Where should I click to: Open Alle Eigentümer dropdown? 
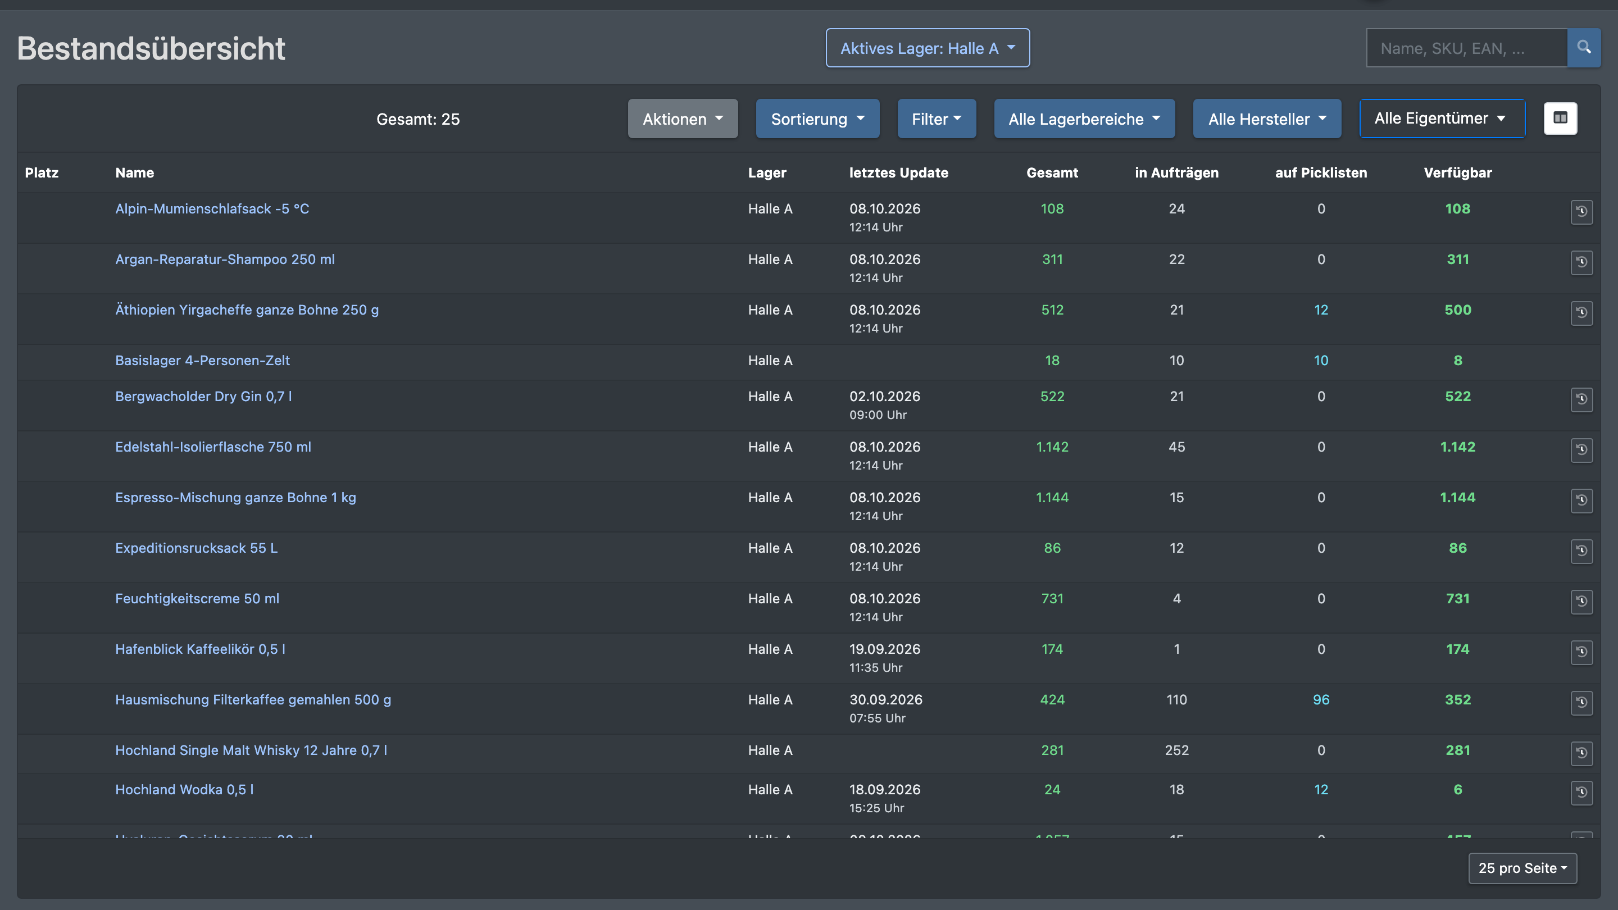tap(1442, 118)
